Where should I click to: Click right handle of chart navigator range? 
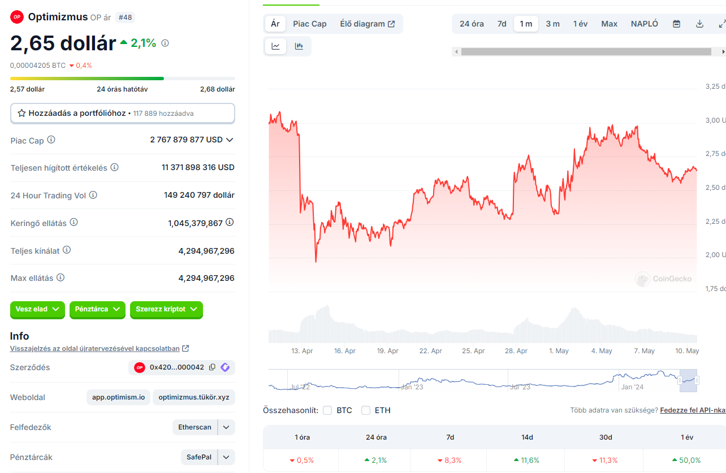click(697, 380)
